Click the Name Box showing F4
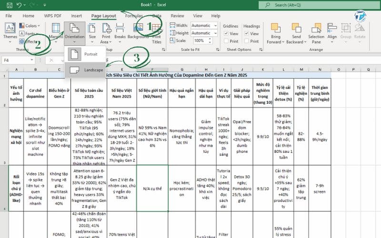381x238 pixels. point(19,60)
